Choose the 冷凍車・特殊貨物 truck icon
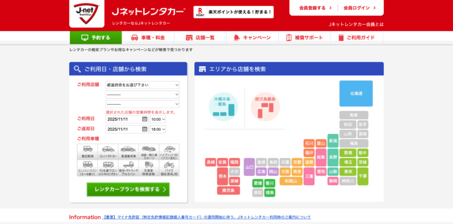 click(149, 168)
